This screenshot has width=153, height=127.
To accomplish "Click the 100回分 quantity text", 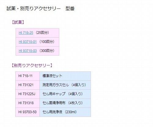I will (47, 42).
